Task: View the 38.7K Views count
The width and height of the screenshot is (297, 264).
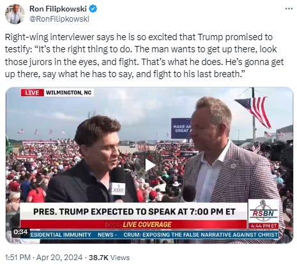Action: [109, 258]
